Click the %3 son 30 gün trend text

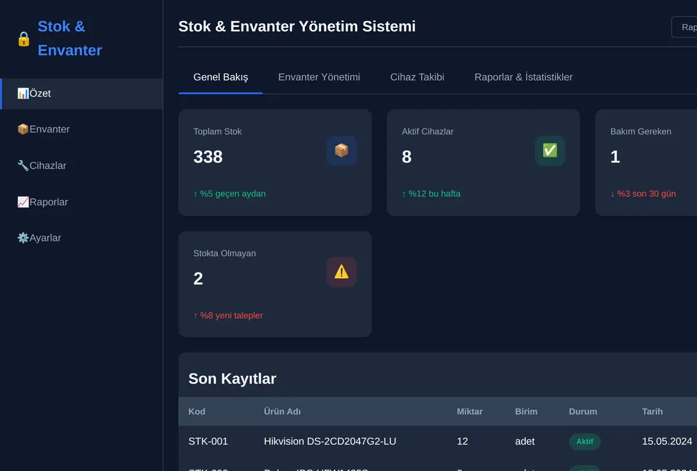(x=643, y=194)
